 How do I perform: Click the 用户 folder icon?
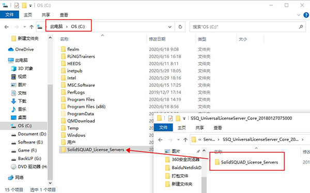63,142
